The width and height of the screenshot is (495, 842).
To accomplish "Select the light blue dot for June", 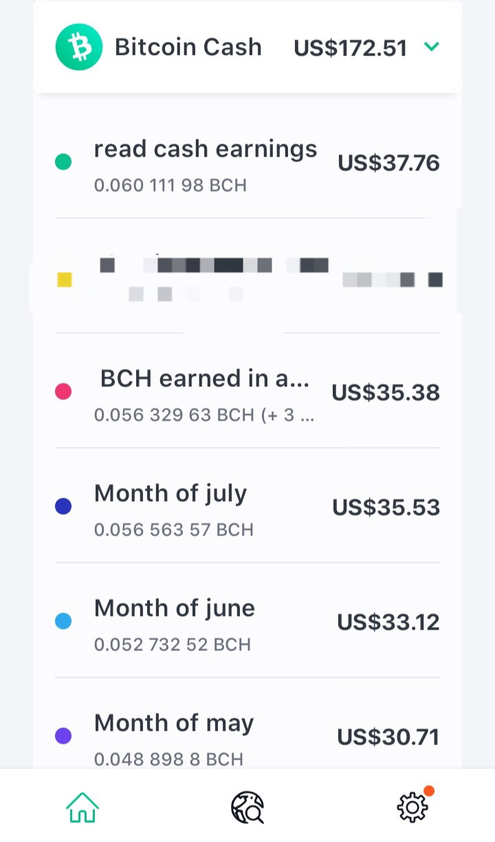I will pyautogui.click(x=63, y=621).
